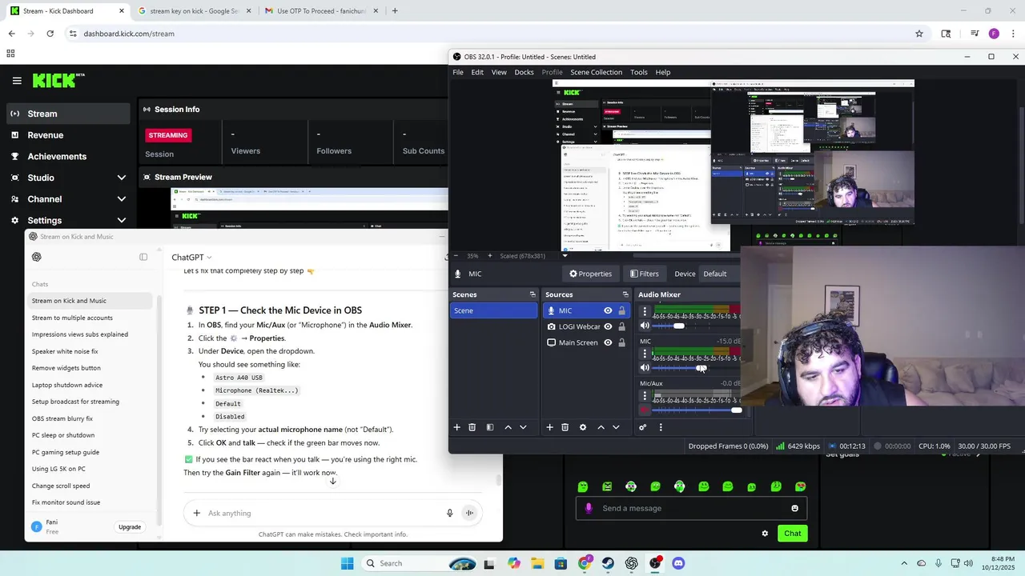
Task: Open OBS Docks menu
Action: tap(524, 72)
